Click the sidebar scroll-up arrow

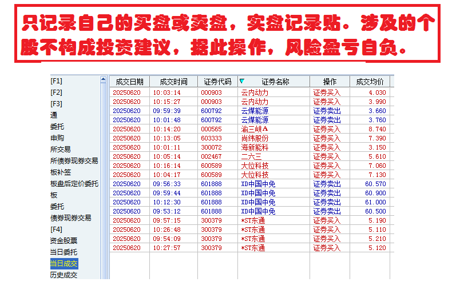(x=103, y=79)
